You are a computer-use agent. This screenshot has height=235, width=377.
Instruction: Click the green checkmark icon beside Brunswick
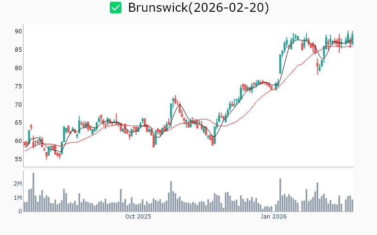click(x=115, y=8)
